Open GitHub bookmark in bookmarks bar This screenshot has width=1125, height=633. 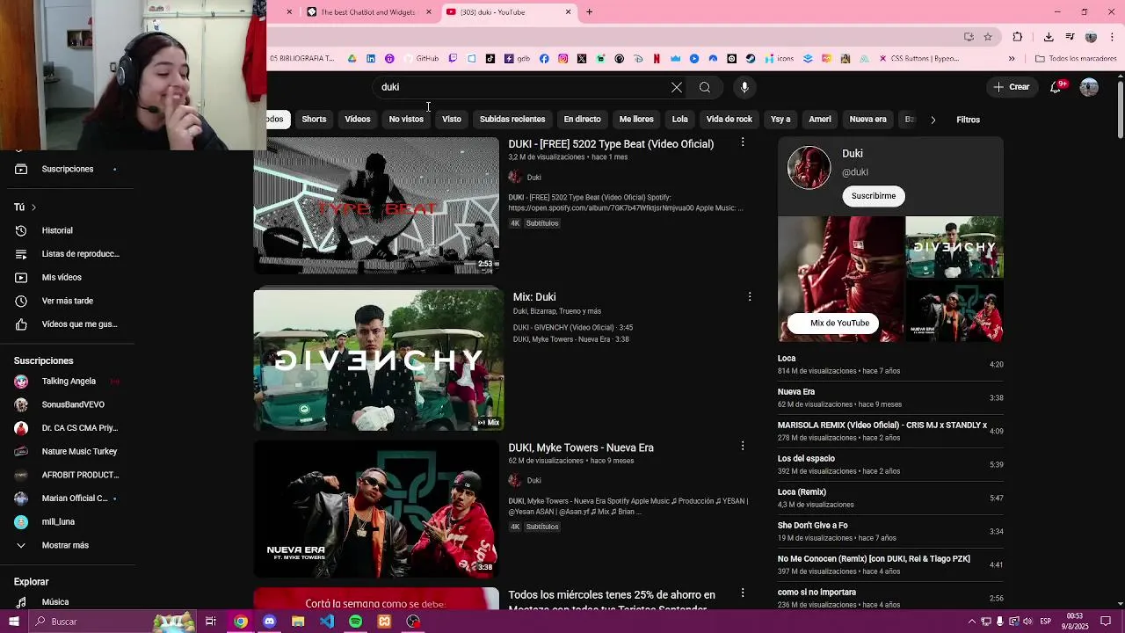tap(422, 59)
